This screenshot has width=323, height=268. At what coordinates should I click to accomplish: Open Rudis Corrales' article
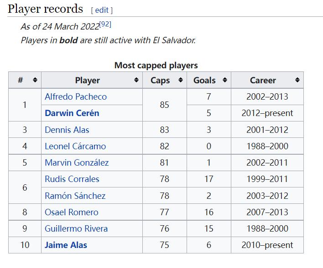point(72,179)
